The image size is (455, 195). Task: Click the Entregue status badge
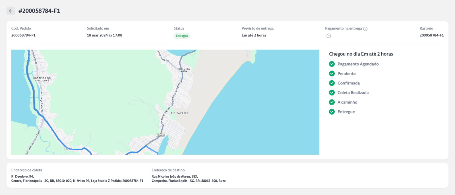182,36
